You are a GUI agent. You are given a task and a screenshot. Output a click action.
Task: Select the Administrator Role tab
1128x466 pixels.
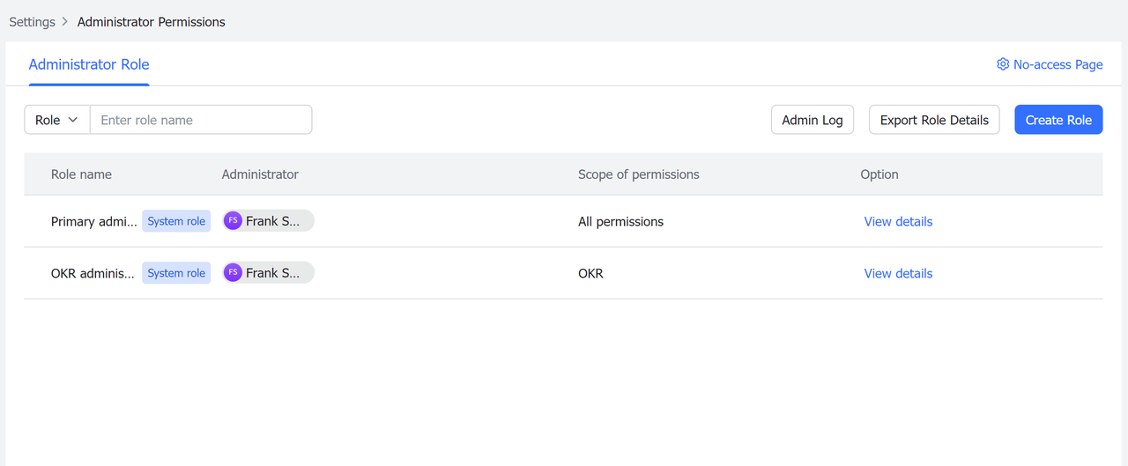coord(89,64)
